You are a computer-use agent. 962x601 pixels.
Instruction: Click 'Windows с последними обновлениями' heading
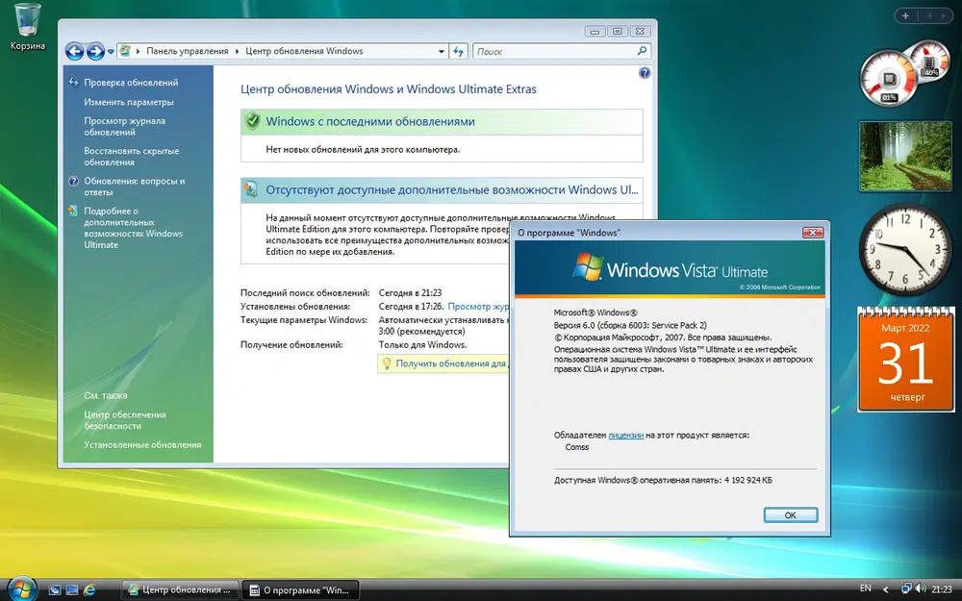pos(370,121)
